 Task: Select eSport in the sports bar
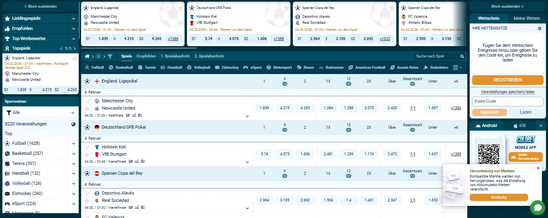(252, 68)
